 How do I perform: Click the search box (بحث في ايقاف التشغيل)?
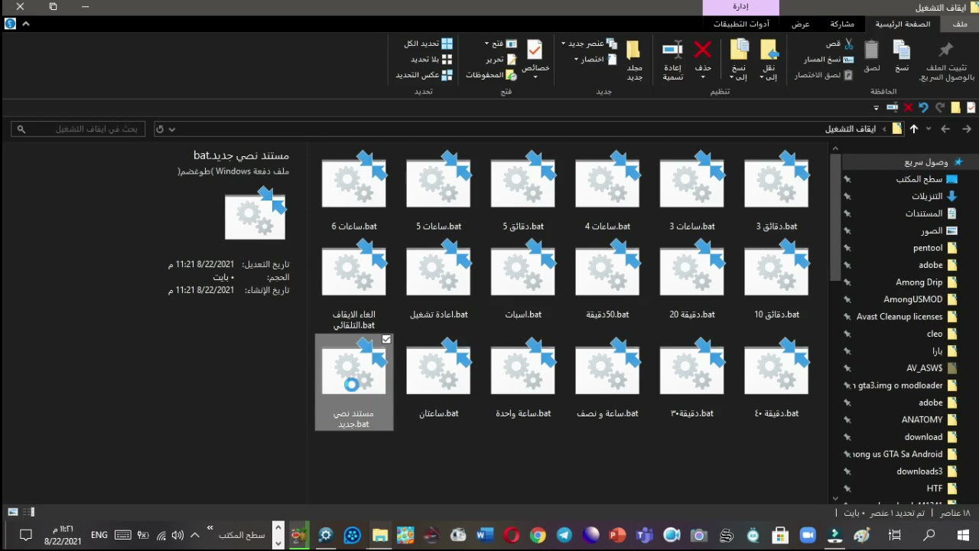pos(79,129)
